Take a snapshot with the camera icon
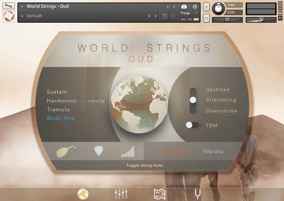 184,7
